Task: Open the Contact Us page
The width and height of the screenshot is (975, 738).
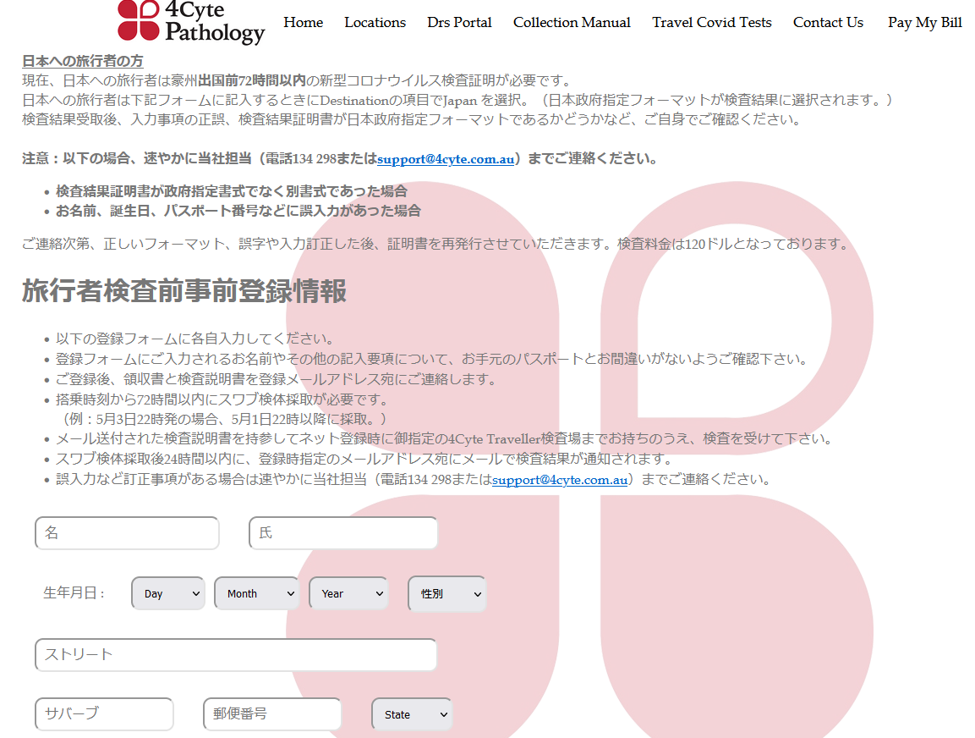Action: tap(828, 23)
